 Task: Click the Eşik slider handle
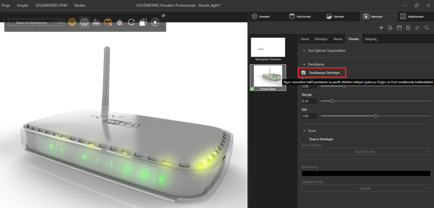pyautogui.click(x=376, y=116)
